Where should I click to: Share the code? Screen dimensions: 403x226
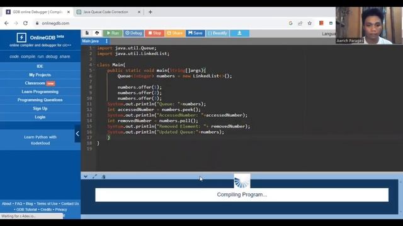(x=175, y=33)
